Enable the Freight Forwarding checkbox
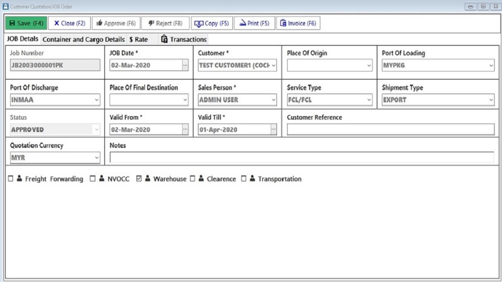Image resolution: width=502 pixels, height=282 pixels. coord(11,179)
